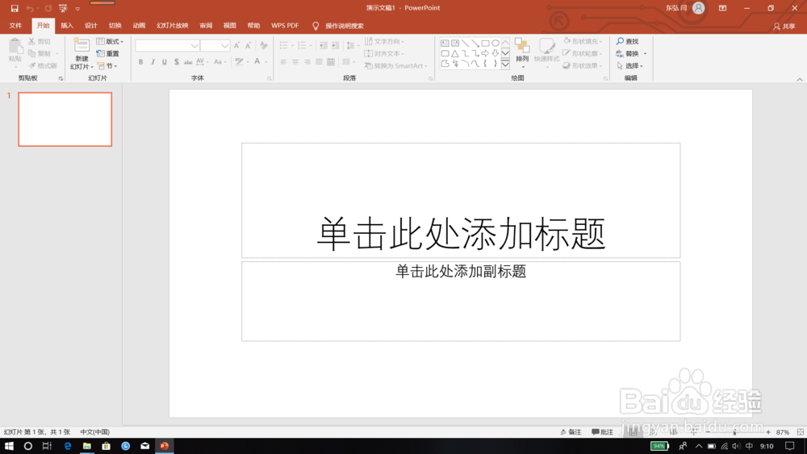The width and height of the screenshot is (807, 454).
Task: Toggle align text right
Action: tap(307, 62)
